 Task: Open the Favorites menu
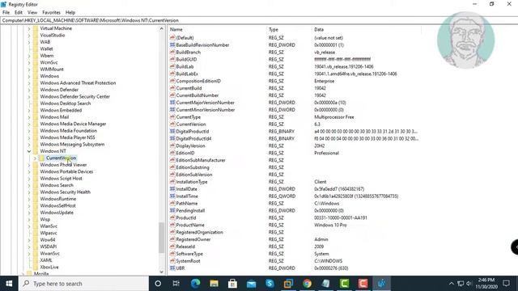51,13
